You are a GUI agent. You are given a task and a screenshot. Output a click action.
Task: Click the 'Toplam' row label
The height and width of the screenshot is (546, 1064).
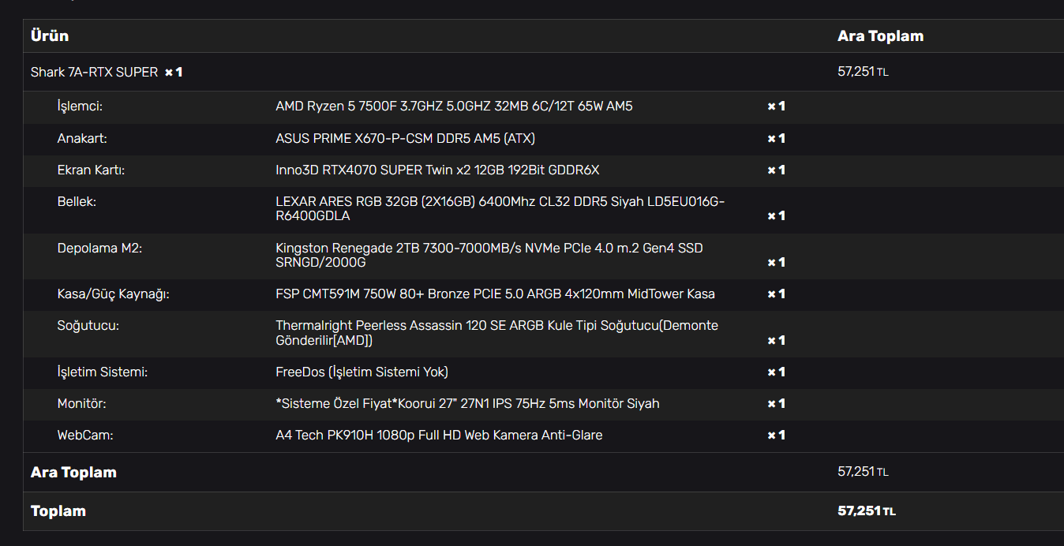pos(58,511)
